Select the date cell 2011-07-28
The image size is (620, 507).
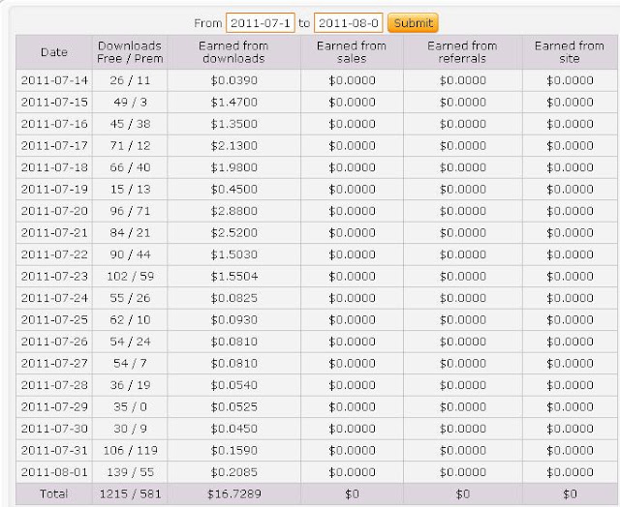coord(54,385)
